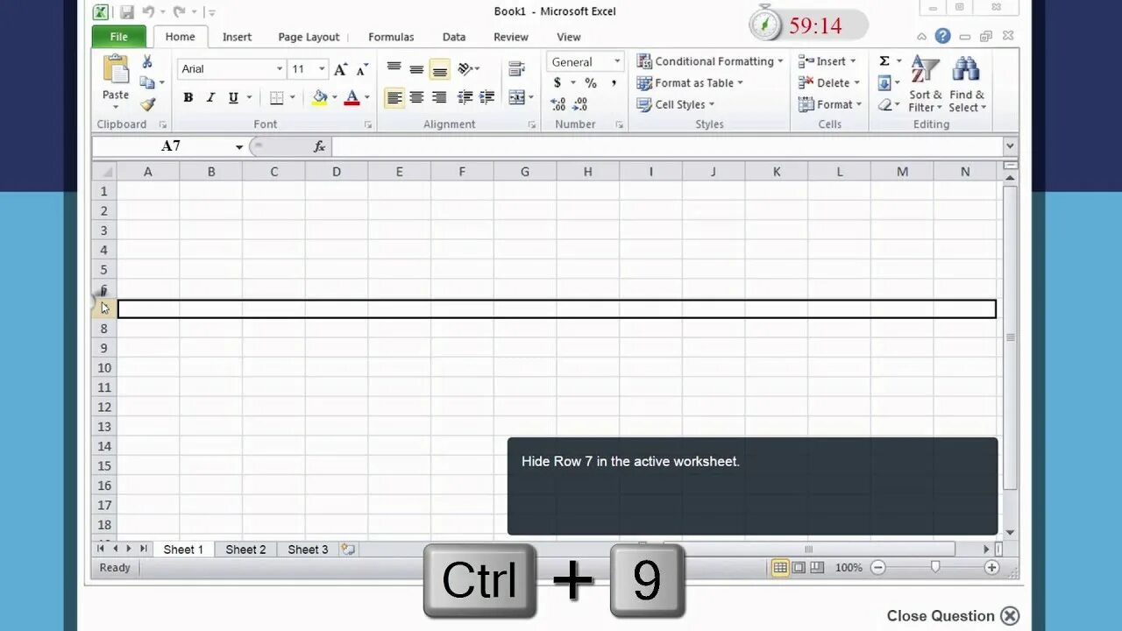
Task: Expand the Conditional Formatting menu
Action: pos(710,61)
